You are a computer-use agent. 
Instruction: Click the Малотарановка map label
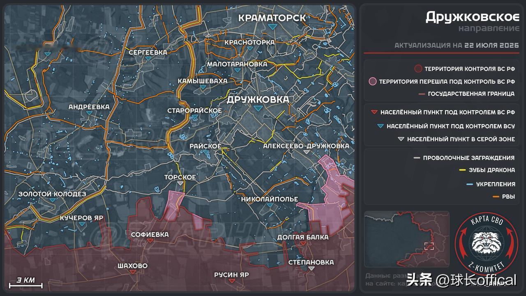coord(237,64)
